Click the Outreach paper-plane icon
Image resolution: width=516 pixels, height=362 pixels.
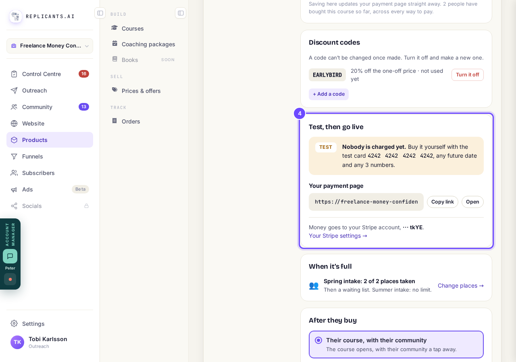click(x=14, y=90)
